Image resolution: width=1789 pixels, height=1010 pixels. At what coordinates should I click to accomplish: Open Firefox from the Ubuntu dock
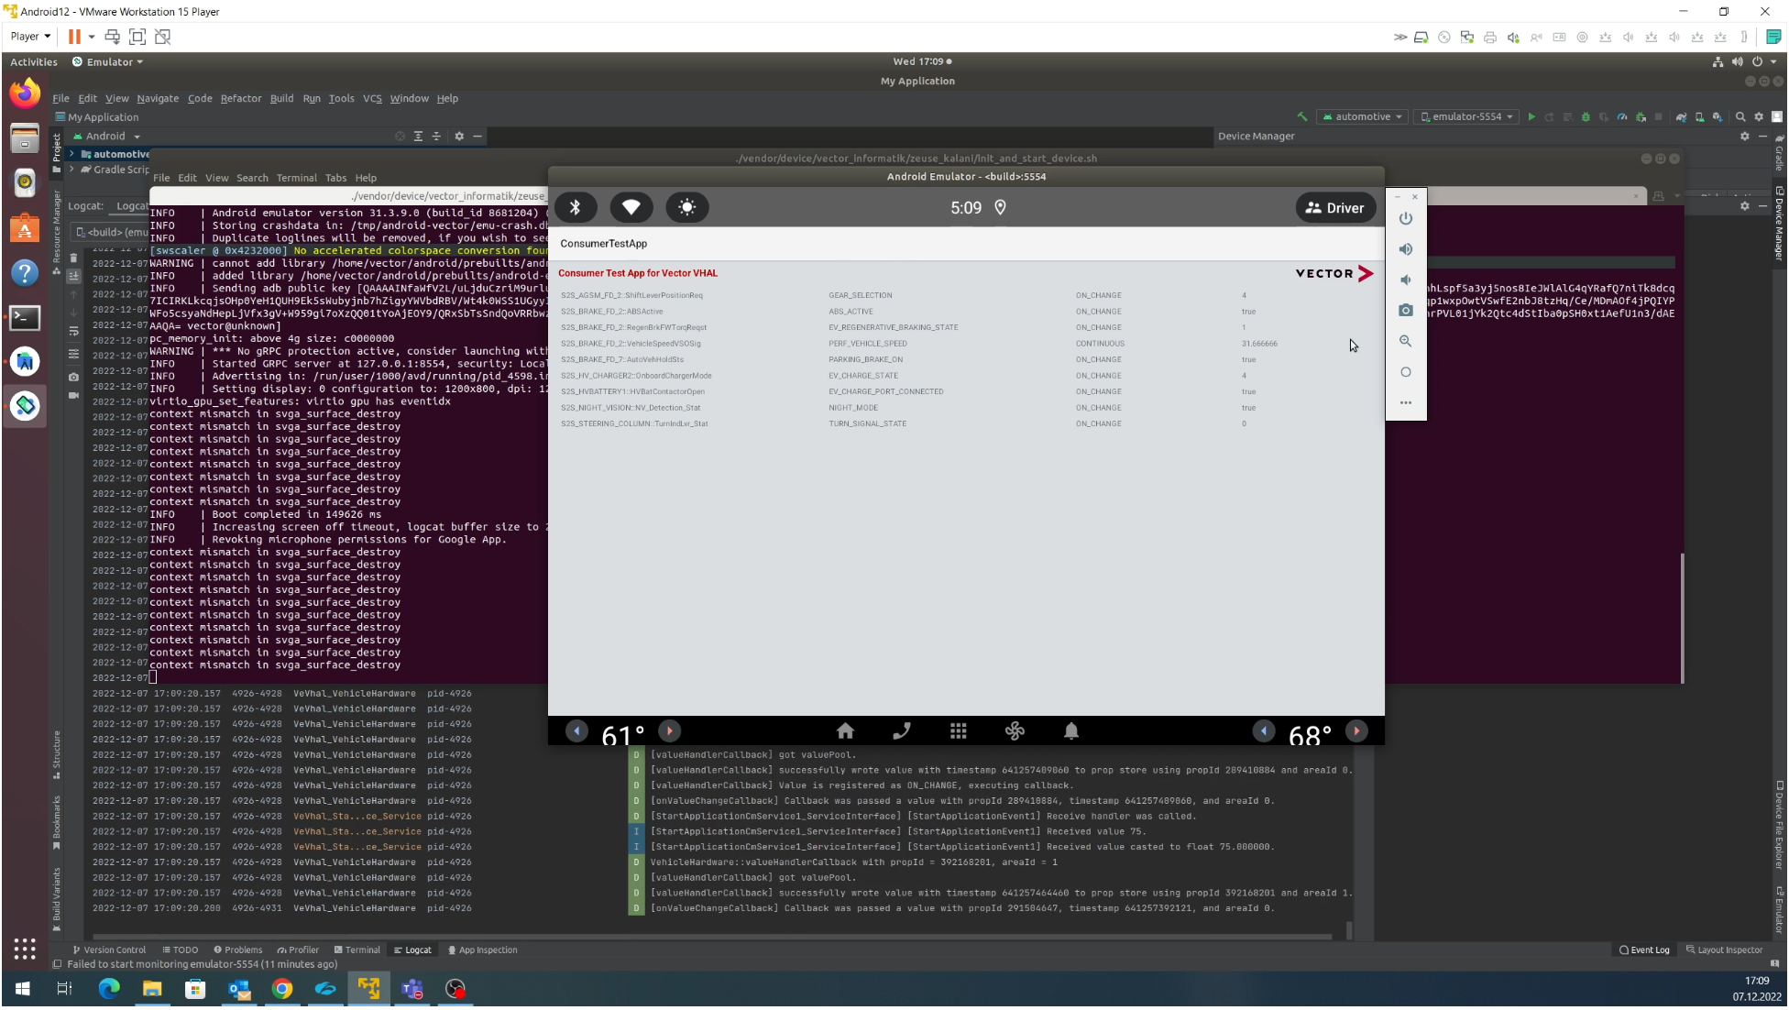tap(25, 93)
